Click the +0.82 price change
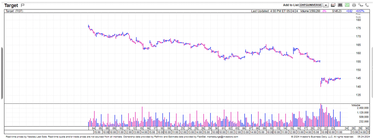Screen dimensions: 373x140 (x=349, y=11)
